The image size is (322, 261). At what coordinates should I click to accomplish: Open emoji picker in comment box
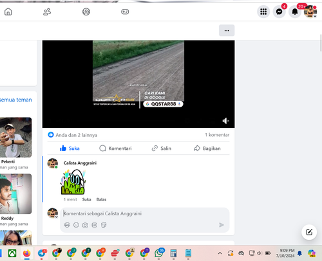click(76, 225)
